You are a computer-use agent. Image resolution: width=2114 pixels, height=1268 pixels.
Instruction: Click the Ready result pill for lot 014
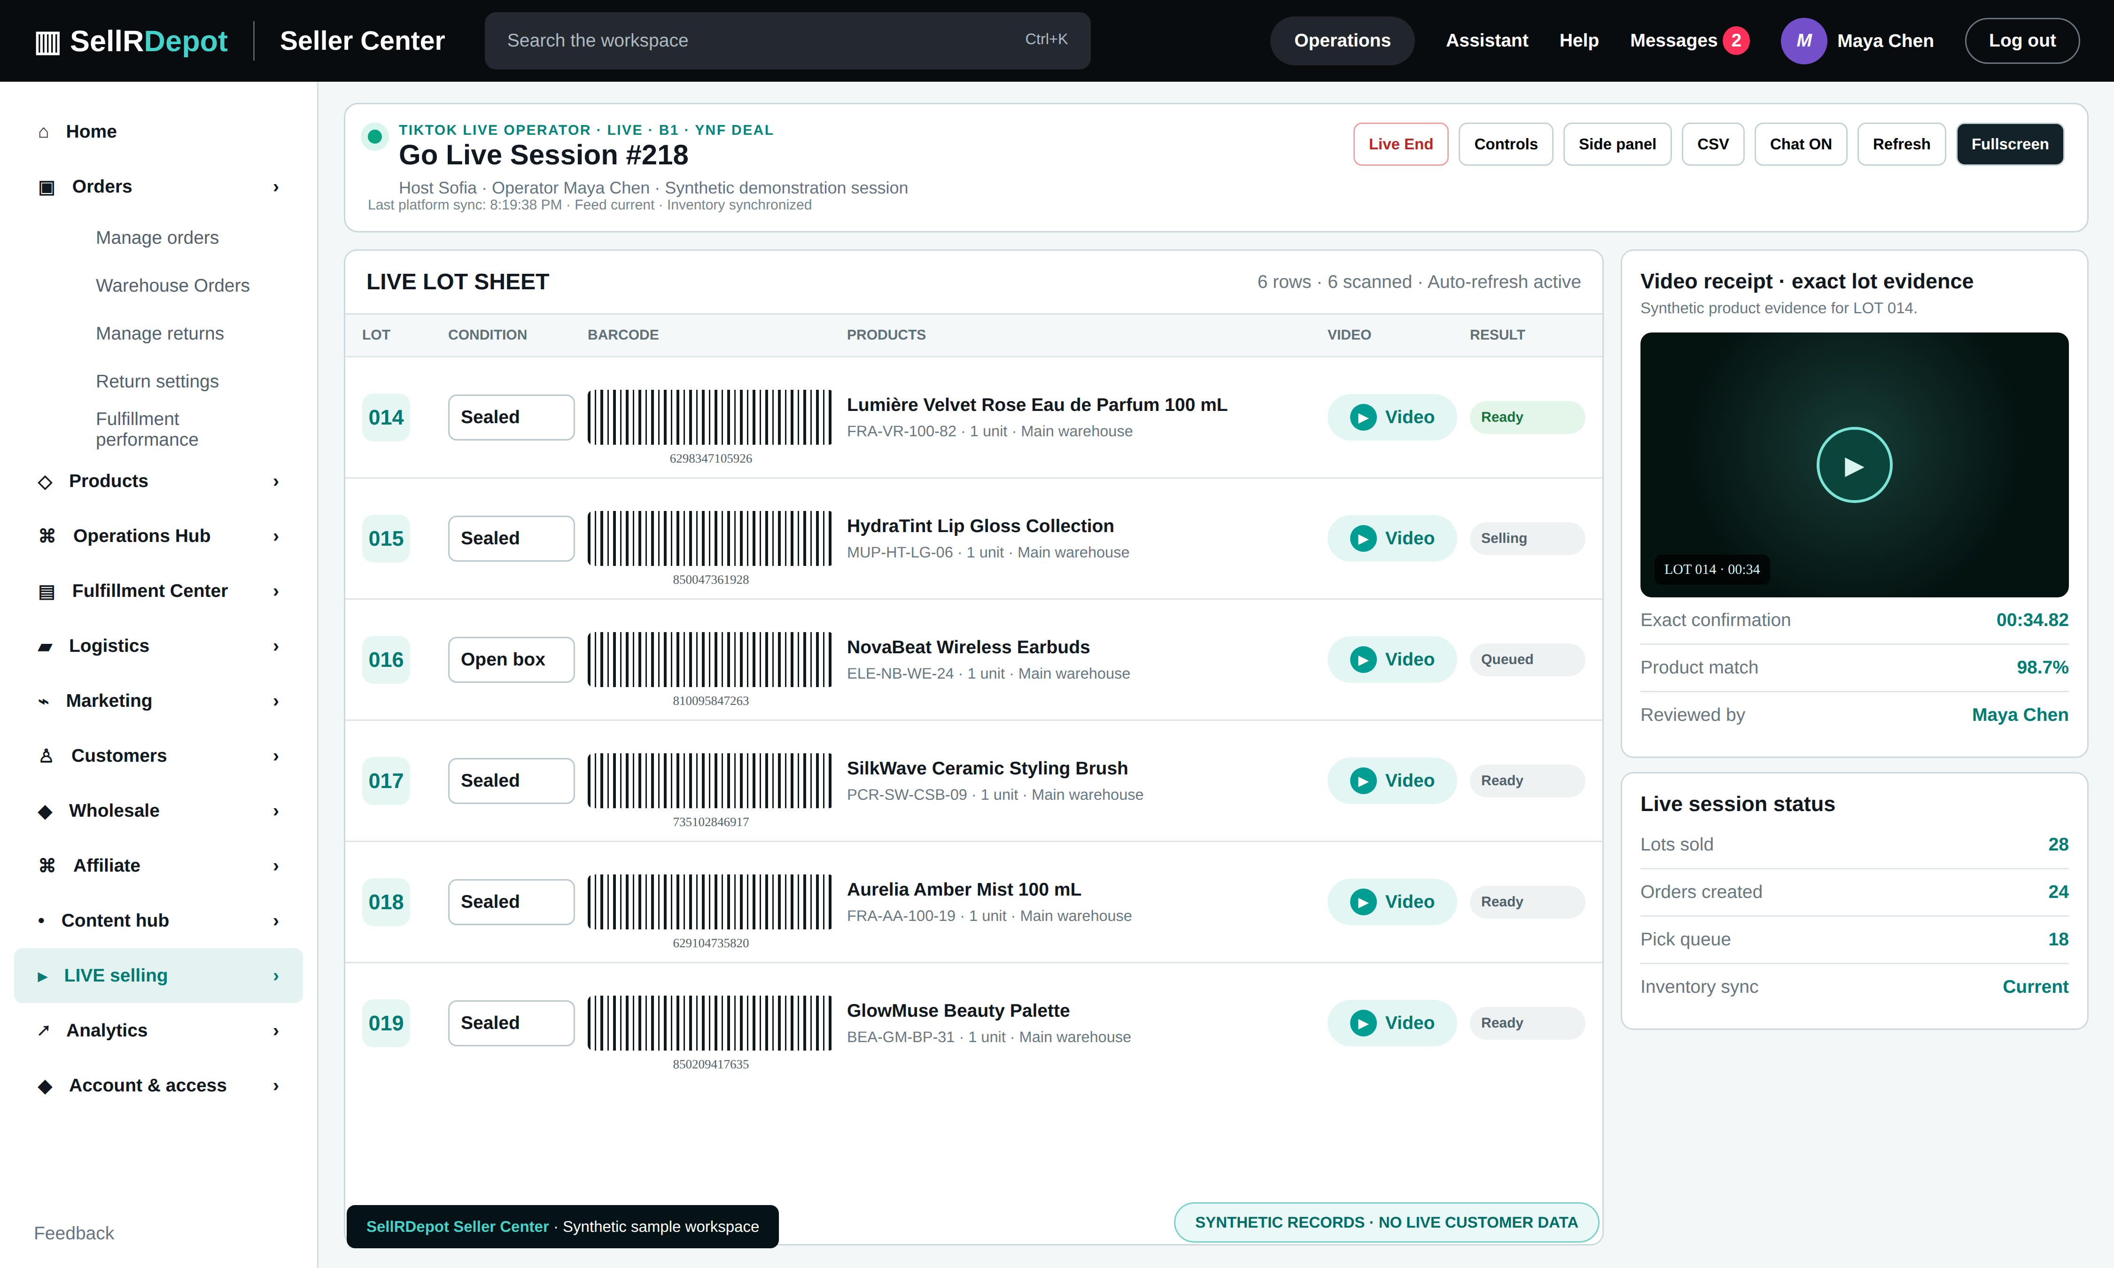(1527, 417)
